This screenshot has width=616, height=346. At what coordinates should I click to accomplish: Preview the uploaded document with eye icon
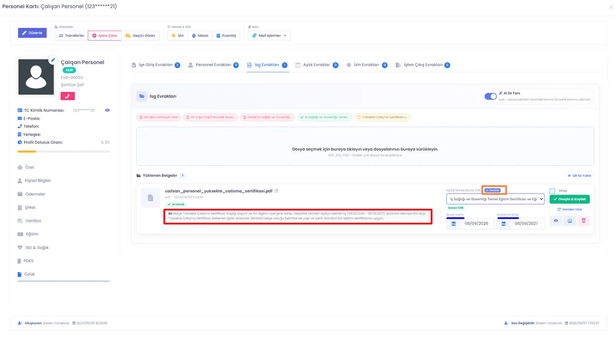pyautogui.click(x=555, y=221)
